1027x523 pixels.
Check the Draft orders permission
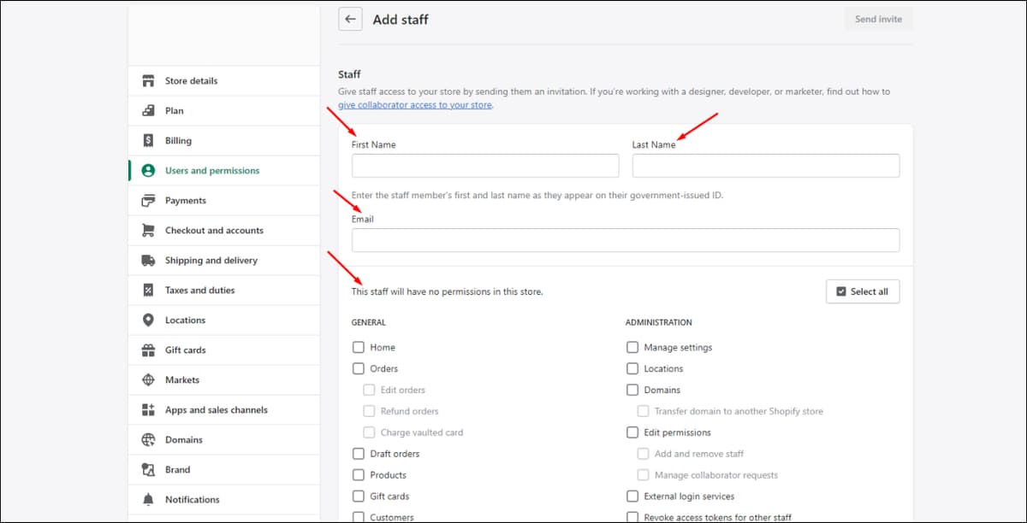358,454
